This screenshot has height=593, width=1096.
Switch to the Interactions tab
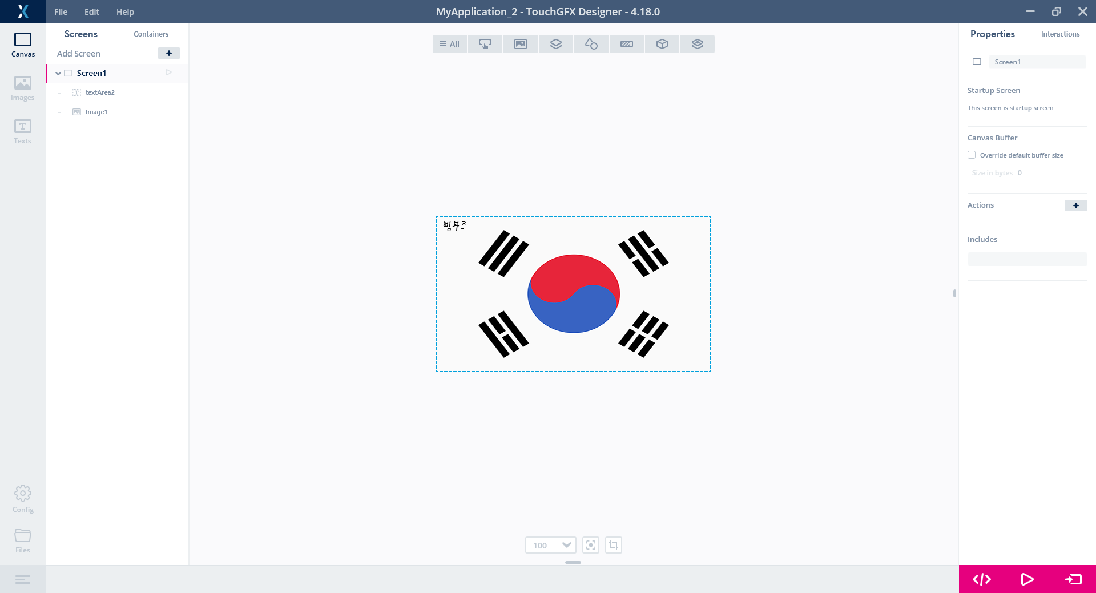click(x=1060, y=34)
